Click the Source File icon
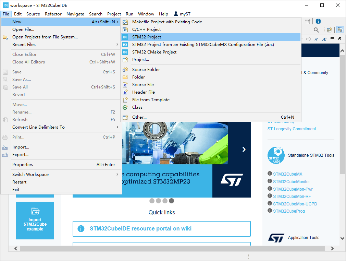The height and width of the screenshot is (261, 346). (125, 85)
